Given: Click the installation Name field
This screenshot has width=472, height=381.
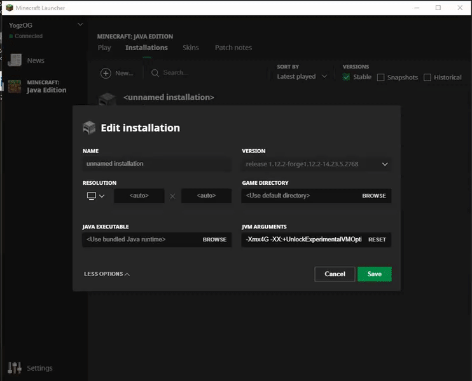Looking at the screenshot, I should point(157,164).
